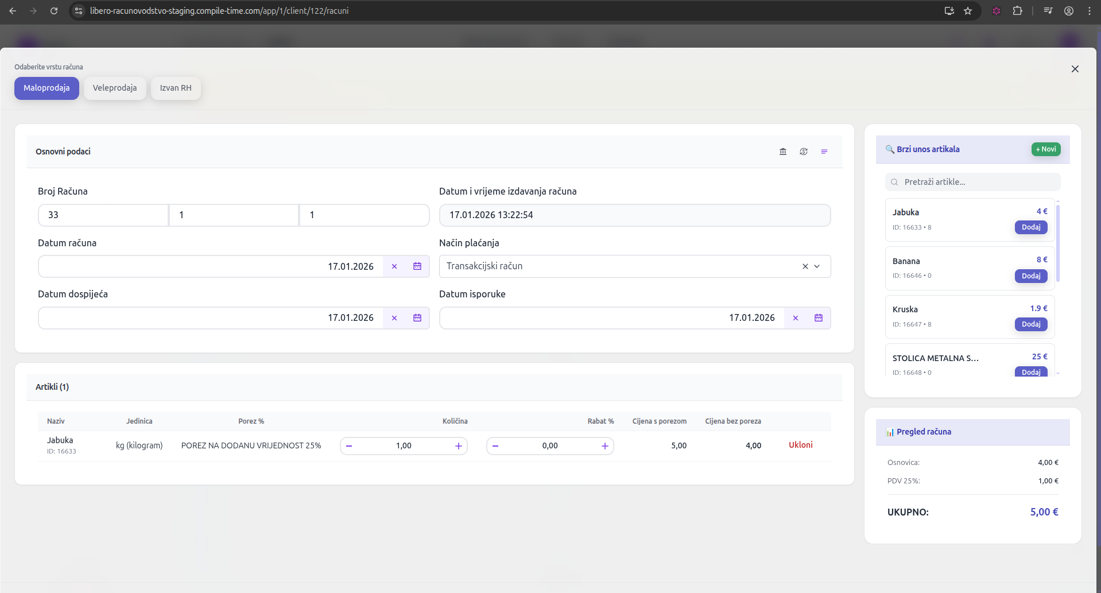Focus the Pretraži artikle search field
The width and height of the screenshot is (1101, 593).
click(x=976, y=182)
